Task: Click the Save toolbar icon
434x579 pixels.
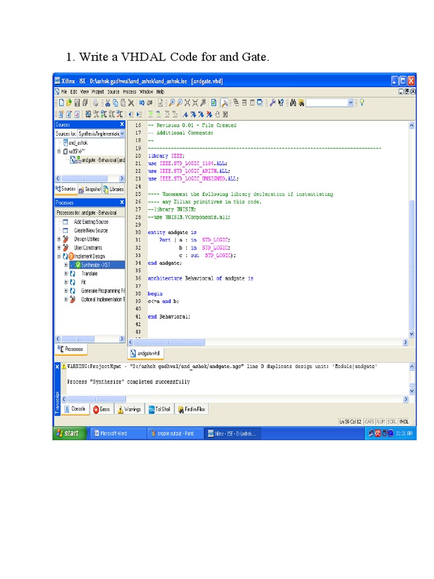Action: (x=77, y=103)
